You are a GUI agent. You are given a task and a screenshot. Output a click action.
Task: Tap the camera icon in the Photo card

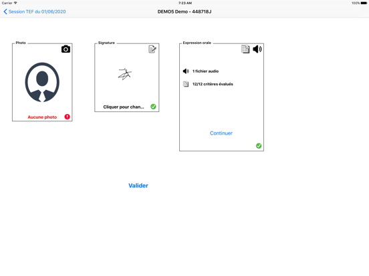tap(66, 49)
